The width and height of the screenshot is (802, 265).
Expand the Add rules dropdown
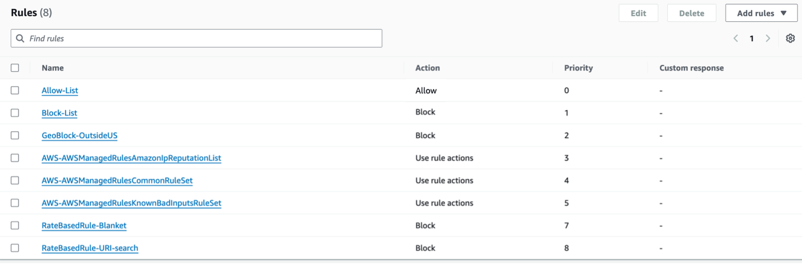pos(761,13)
